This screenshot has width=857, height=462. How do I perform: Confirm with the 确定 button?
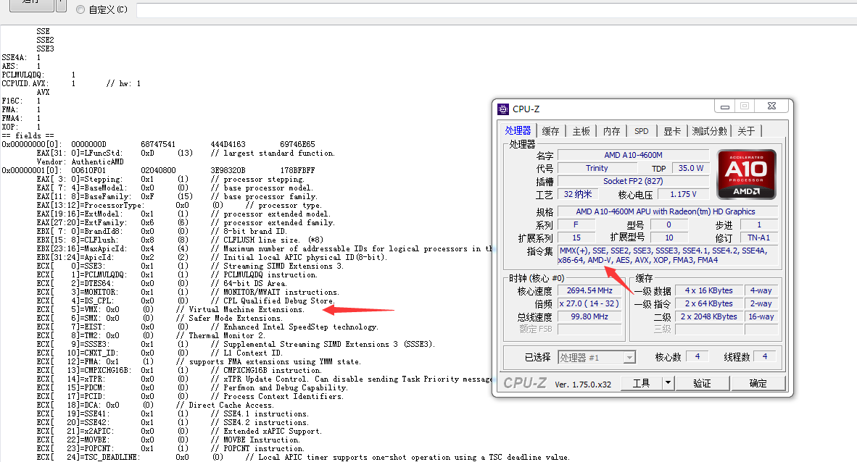pos(758,383)
